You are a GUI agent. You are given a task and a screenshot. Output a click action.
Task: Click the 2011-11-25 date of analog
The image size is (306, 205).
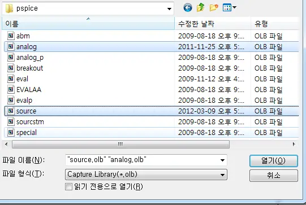[x=211, y=47]
